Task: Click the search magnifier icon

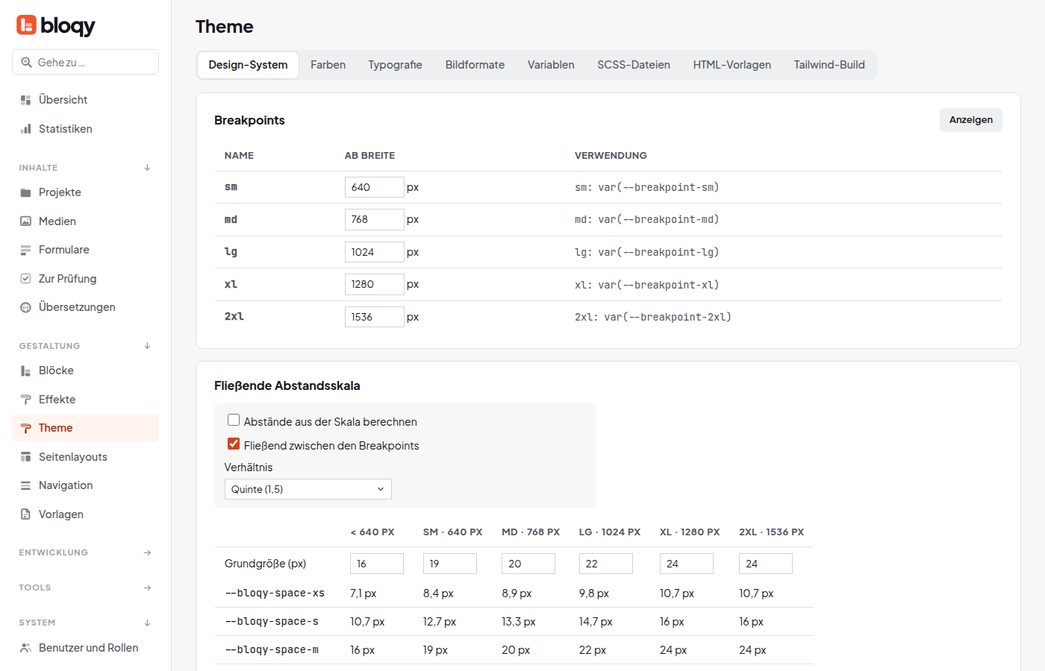Action: 26,63
